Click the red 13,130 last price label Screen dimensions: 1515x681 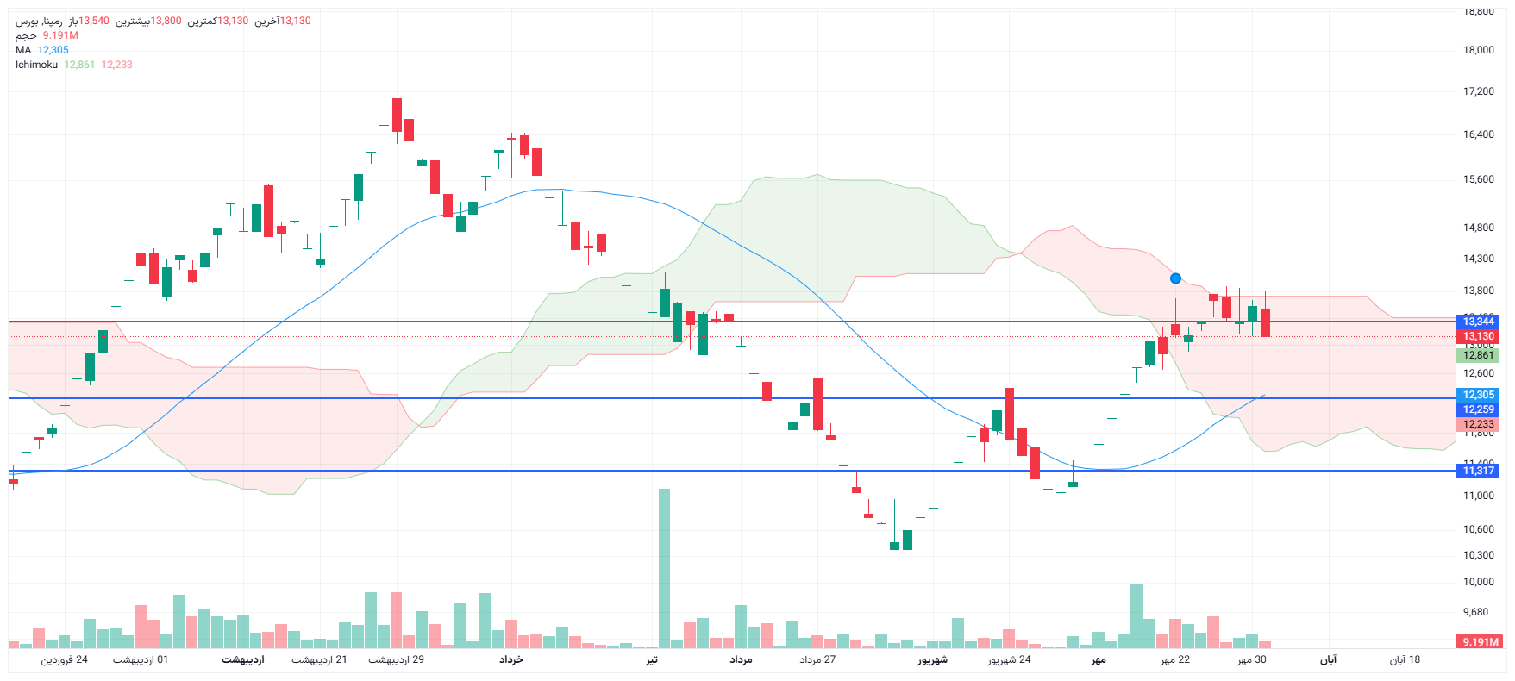click(1478, 336)
